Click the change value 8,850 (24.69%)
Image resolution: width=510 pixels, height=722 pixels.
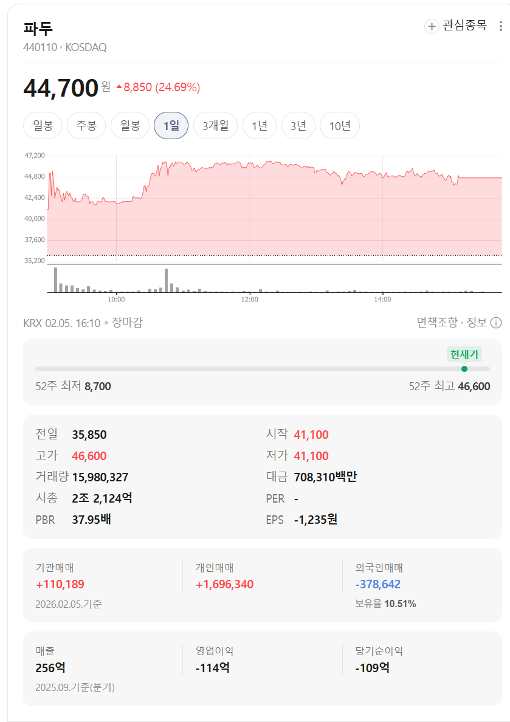point(158,87)
